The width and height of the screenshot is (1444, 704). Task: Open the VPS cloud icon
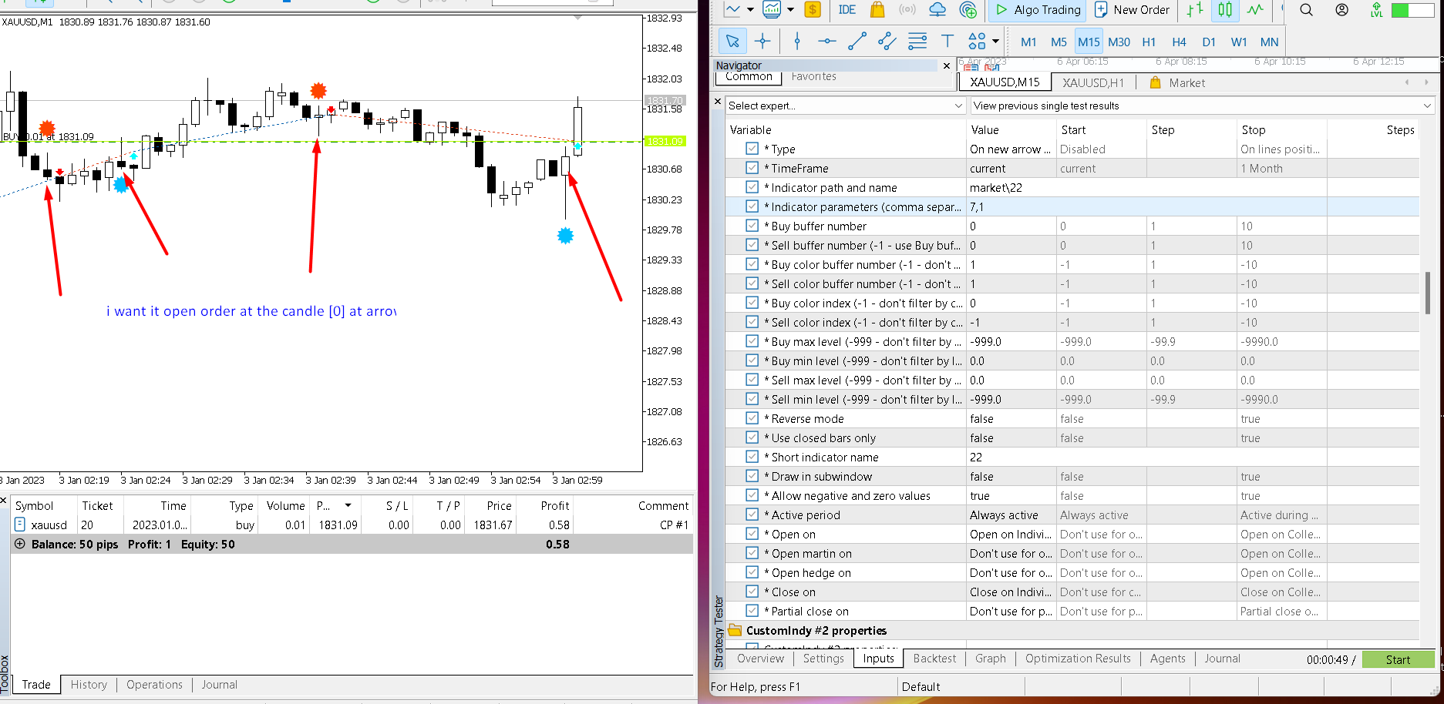[937, 10]
